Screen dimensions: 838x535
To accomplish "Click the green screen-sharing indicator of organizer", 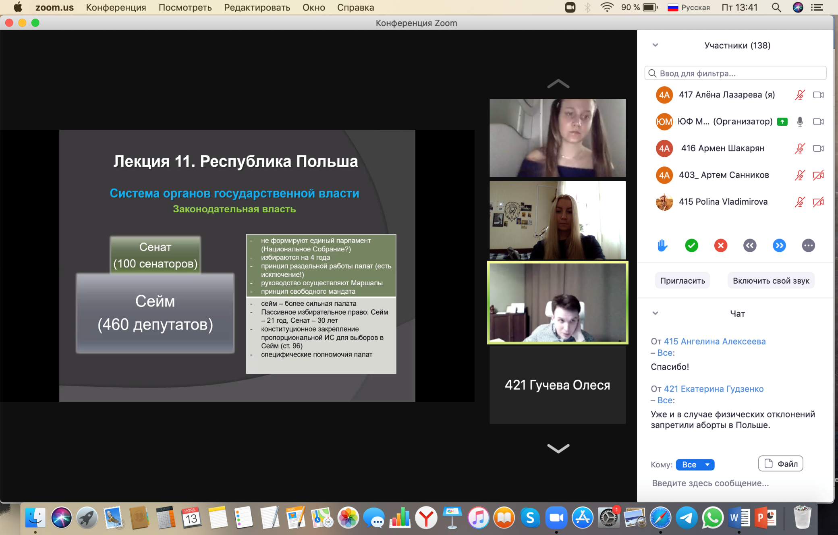I will [782, 122].
